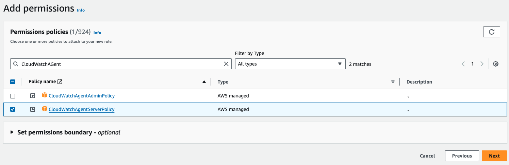Viewport: 509px width, 165px height.
Task: Open CloudWatchAgentAdminPolicy link
Action: pyautogui.click(x=82, y=96)
